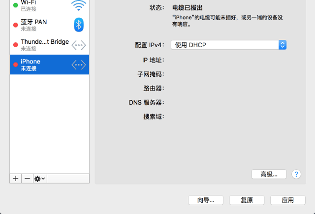
Task: Click the red status dot for 蓝牙 PAN
Action: 15,25
